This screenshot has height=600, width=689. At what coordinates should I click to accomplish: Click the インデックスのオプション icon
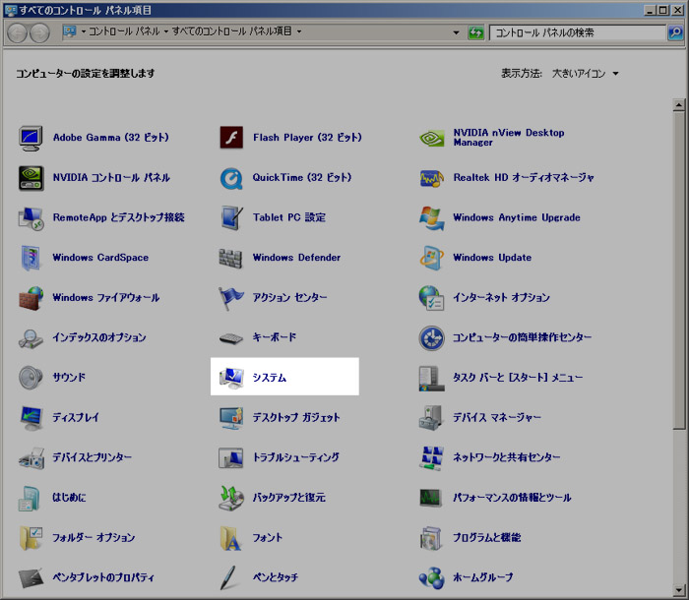tap(31, 338)
